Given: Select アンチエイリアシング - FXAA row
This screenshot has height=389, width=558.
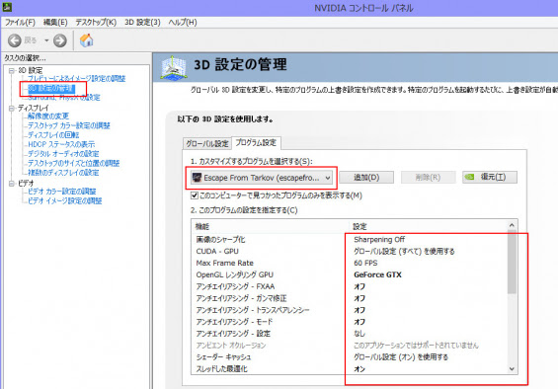Looking at the screenshot, I should click(349, 286).
